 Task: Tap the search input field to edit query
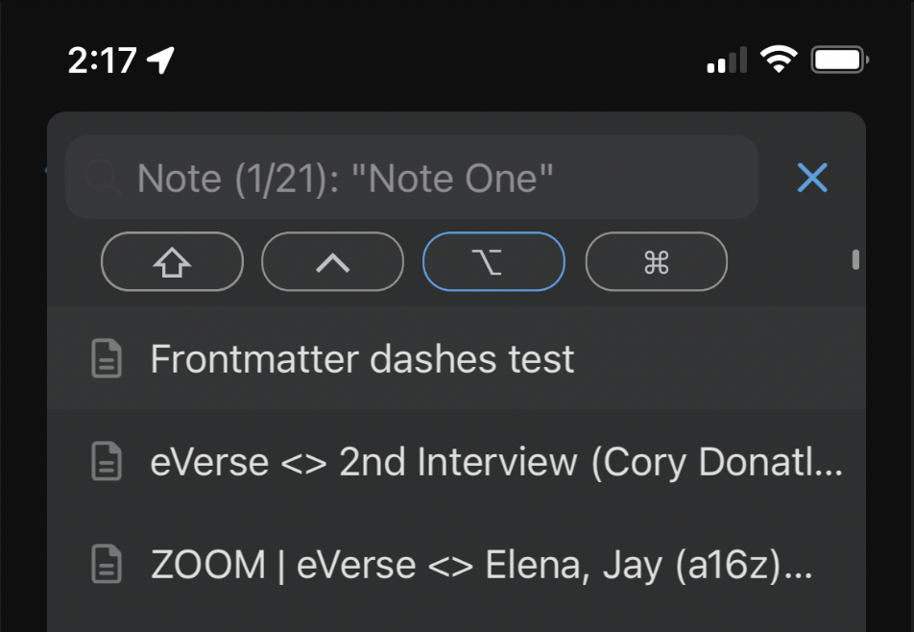point(413,178)
